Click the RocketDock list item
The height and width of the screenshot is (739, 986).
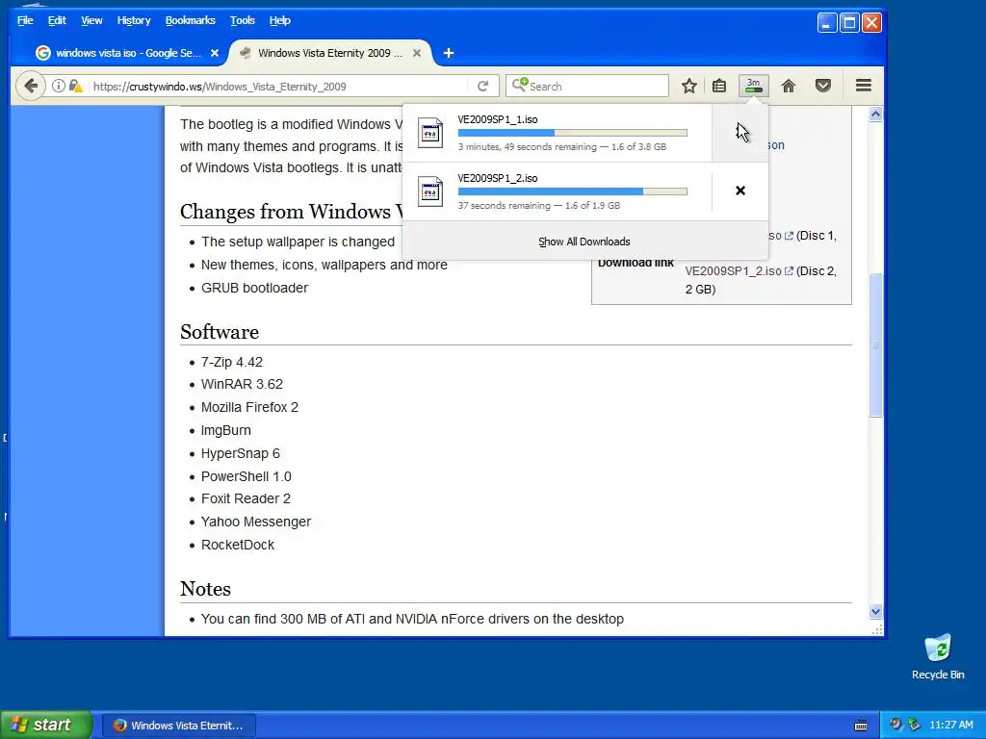[x=237, y=546]
